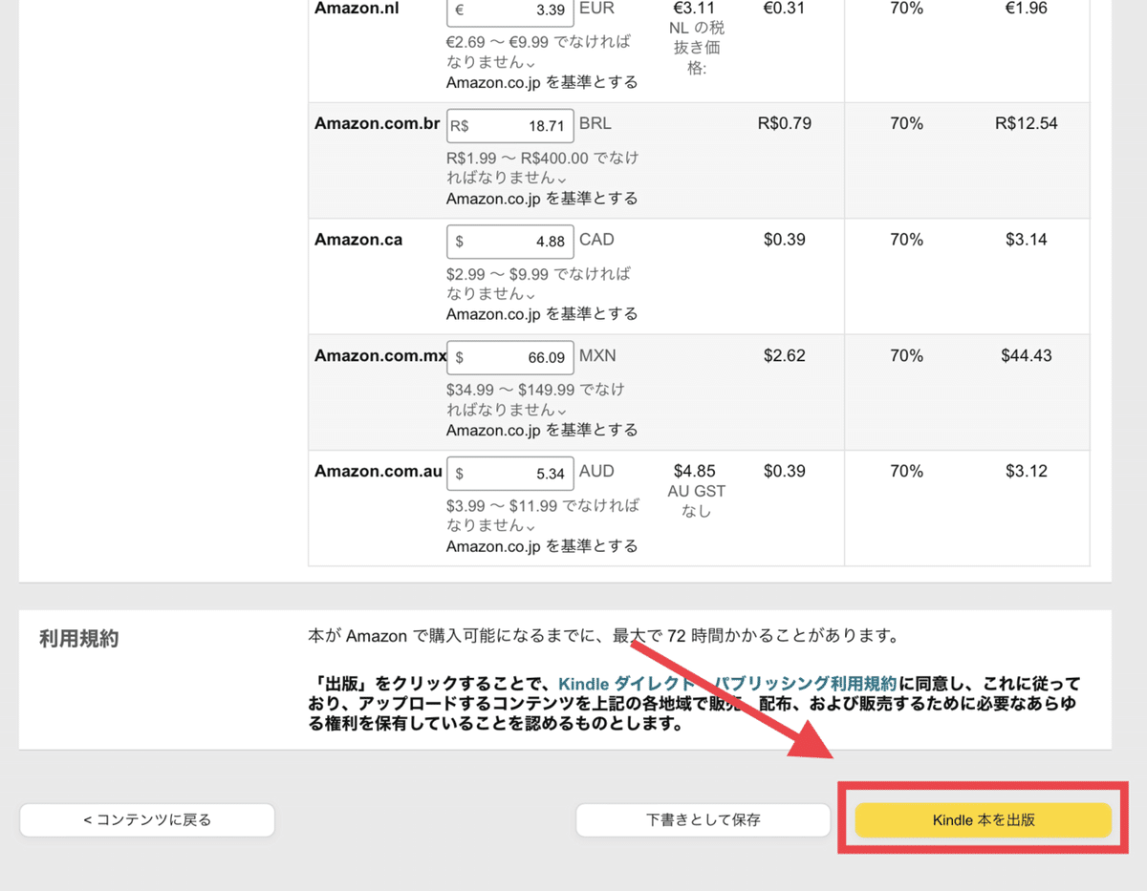The image size is (1147, 891).
Task: Click 利用規約 section heading
Action: (x=78, y=639)
